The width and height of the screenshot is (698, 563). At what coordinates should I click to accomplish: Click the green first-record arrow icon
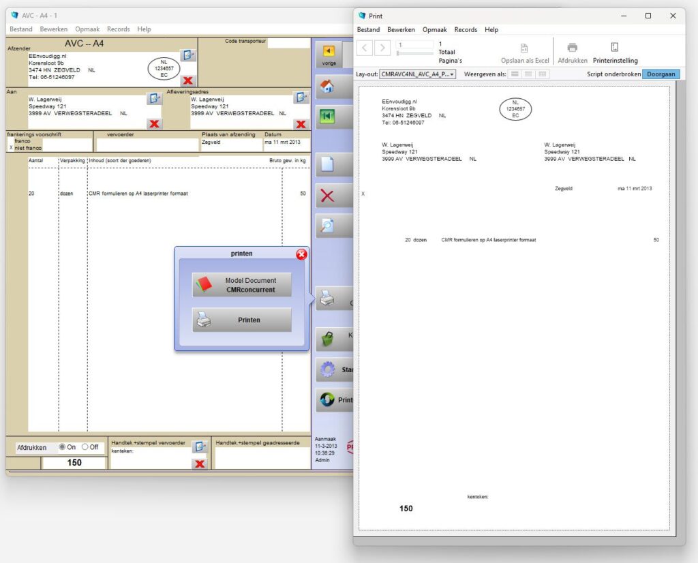click(327, 116)
